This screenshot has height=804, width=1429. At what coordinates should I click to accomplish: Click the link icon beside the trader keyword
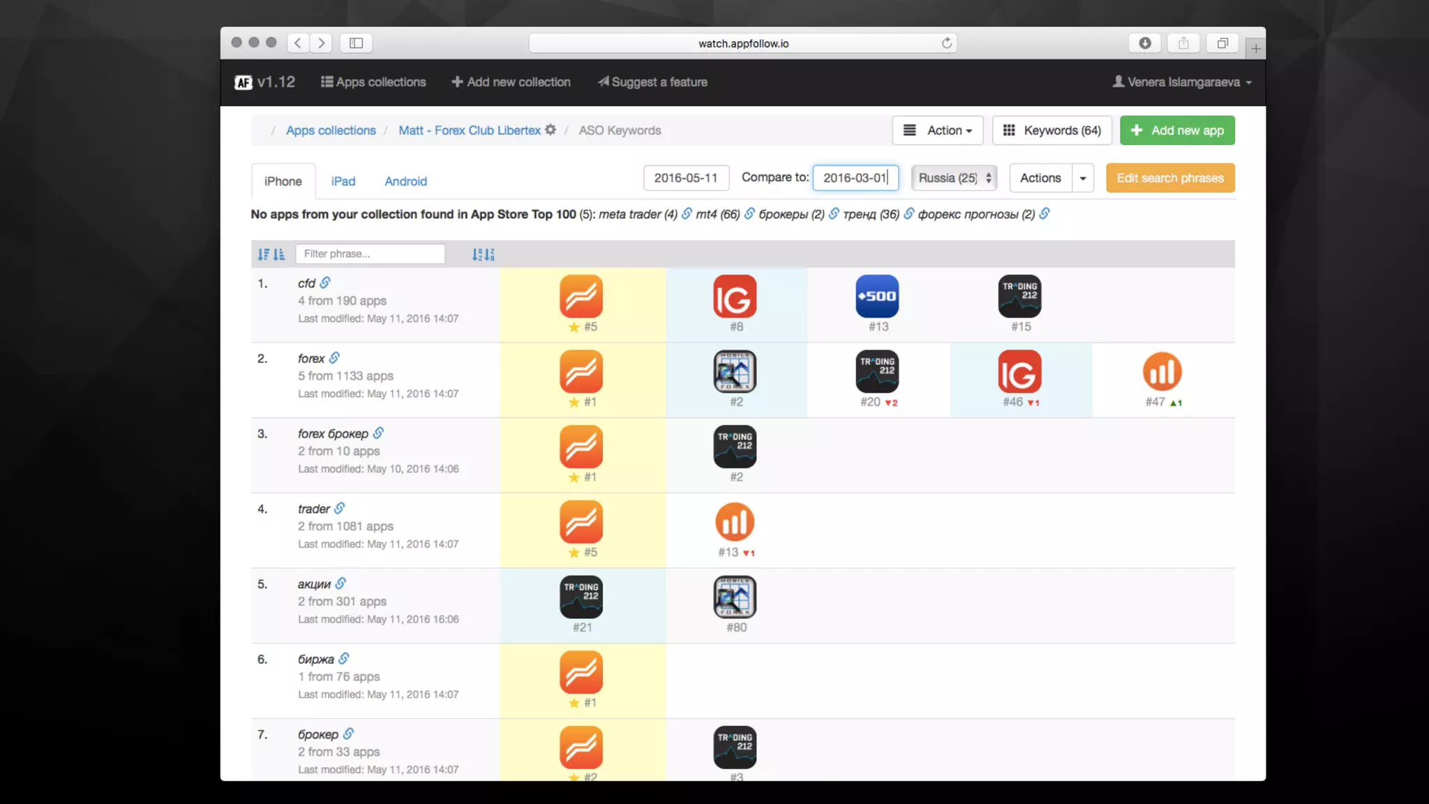pos(340,508)
